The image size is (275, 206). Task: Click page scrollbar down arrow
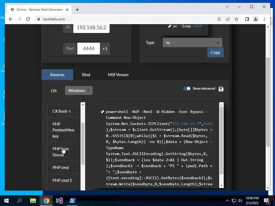268,188
